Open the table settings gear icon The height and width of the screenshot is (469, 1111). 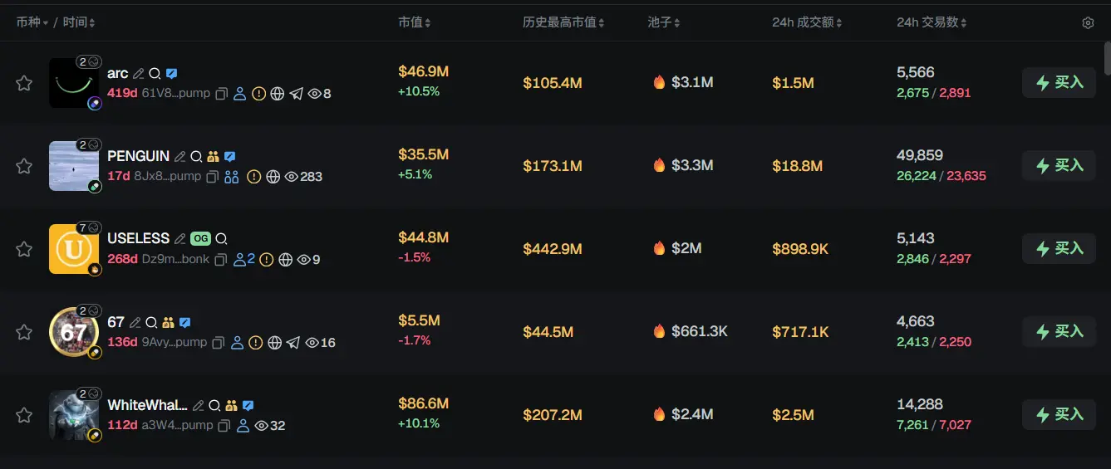1088,23
